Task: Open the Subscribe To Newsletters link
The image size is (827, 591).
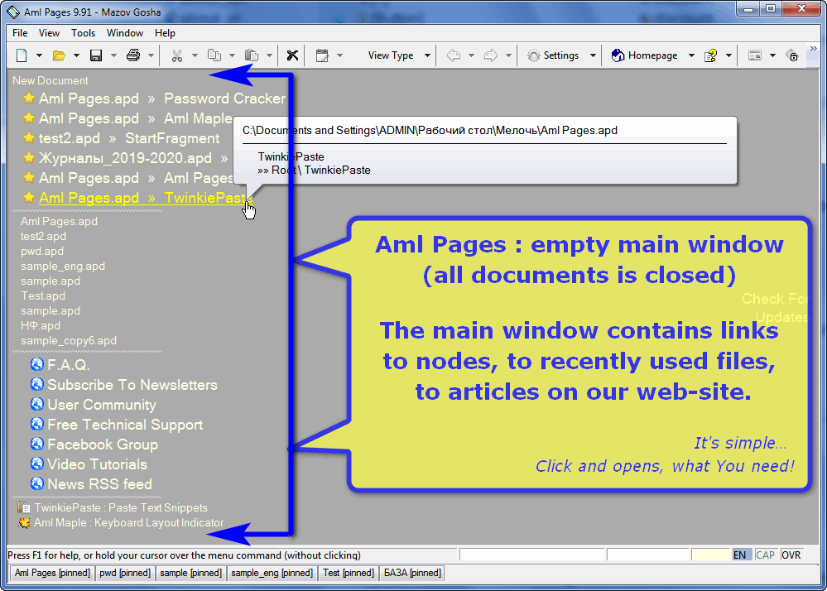Action: click(132, 385)
